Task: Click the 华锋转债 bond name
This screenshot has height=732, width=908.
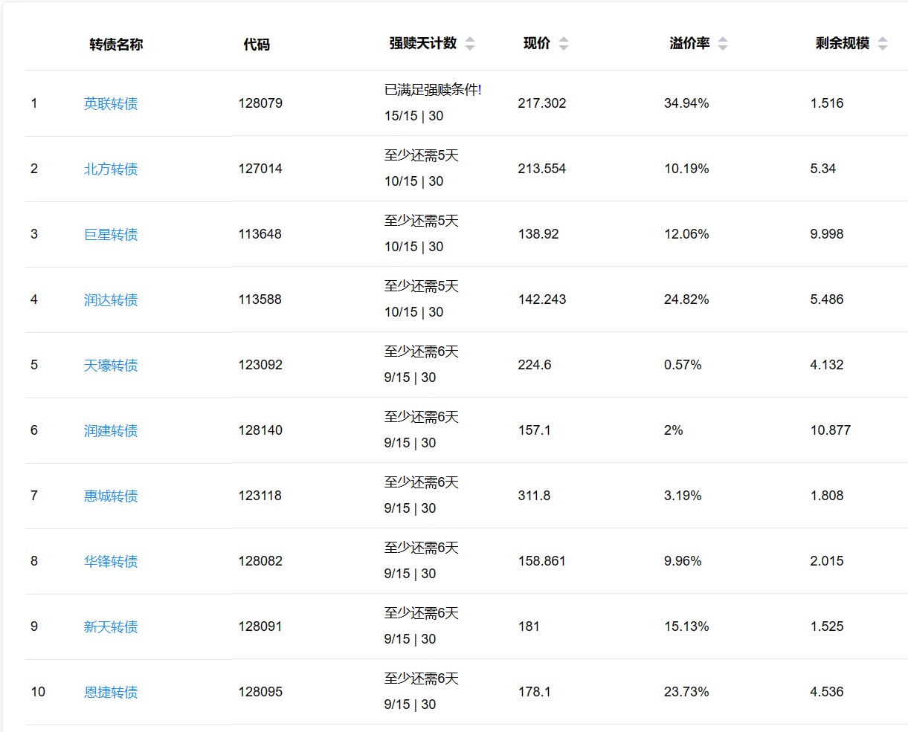Action: [111, 562]
